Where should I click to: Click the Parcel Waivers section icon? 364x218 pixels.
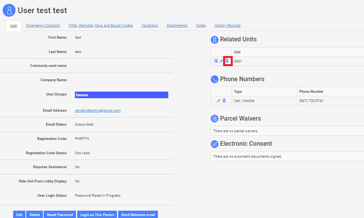click(x=215, y=119)
